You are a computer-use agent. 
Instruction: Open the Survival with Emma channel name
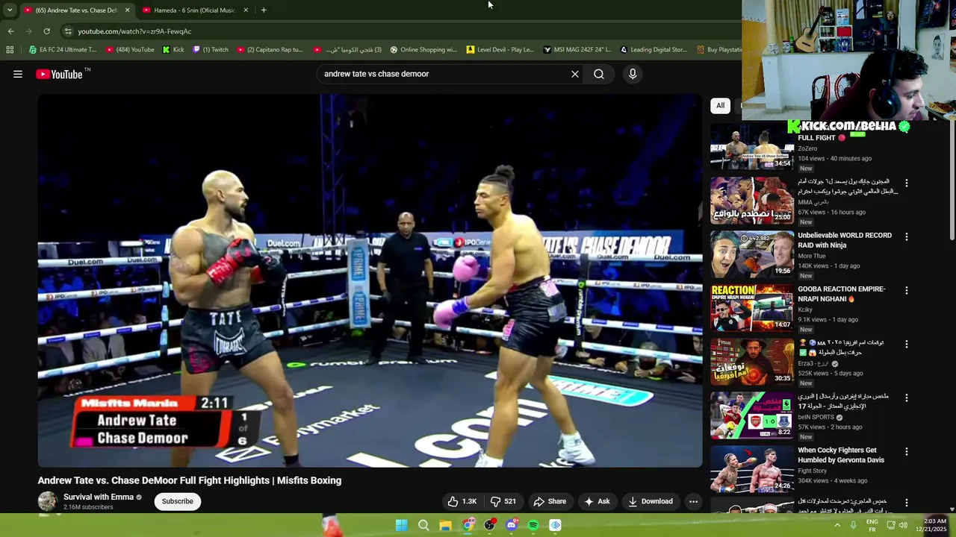pyautogui.click(x=99, y=497)
